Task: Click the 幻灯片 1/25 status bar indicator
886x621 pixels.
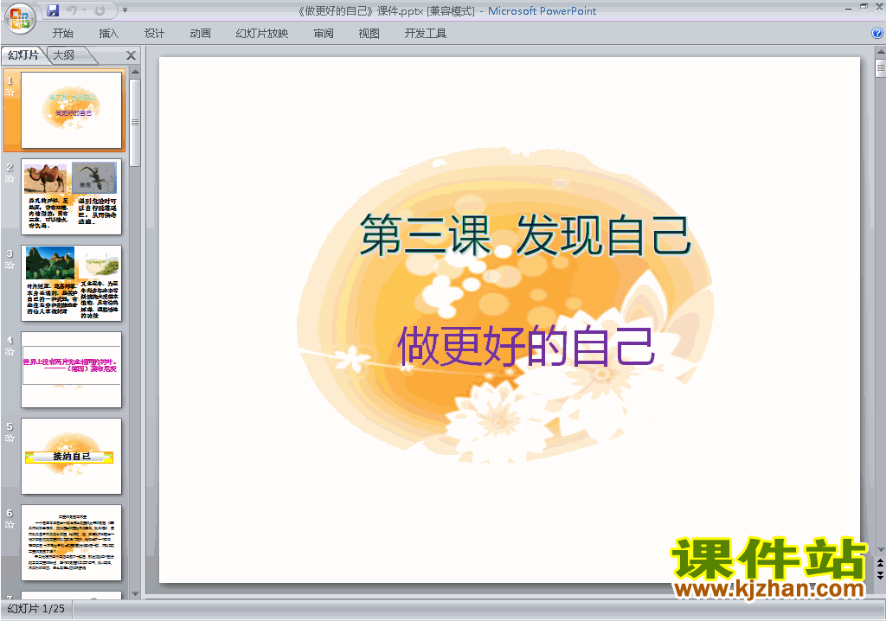Action: tap(36, 609)
